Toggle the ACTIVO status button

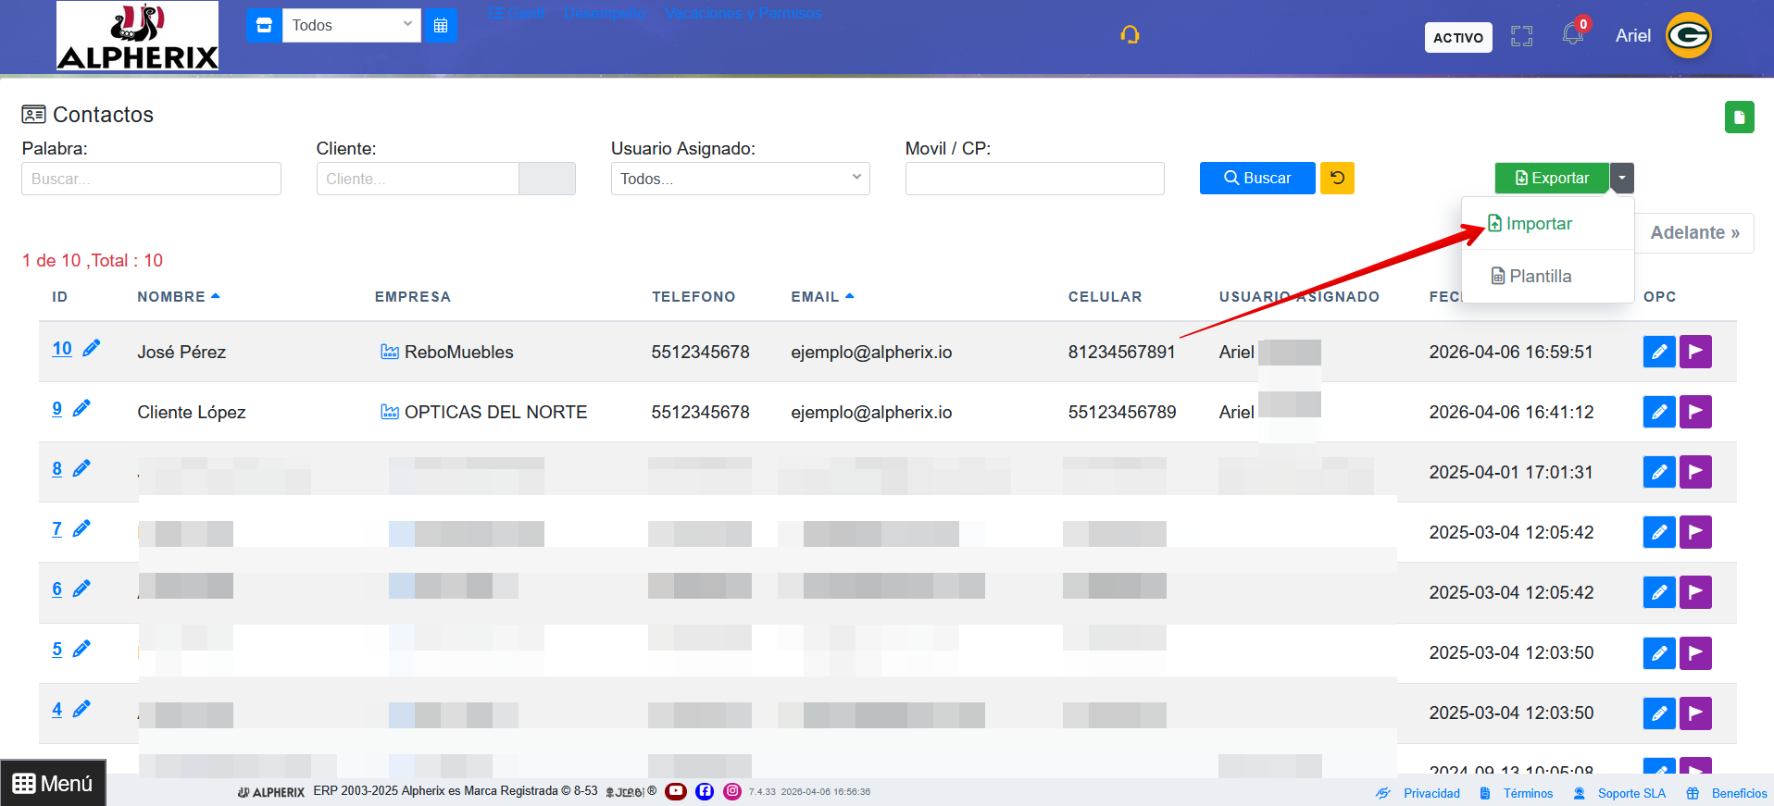tap(1457, 38)
